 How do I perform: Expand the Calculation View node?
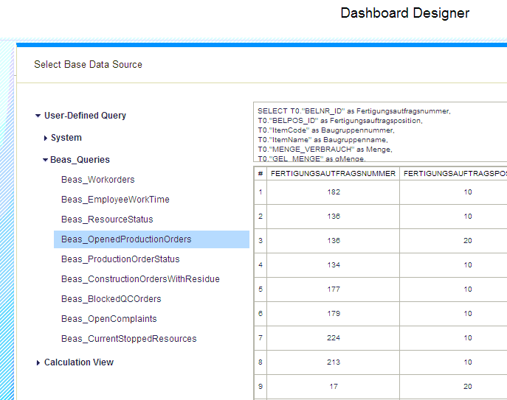[38, 362]
